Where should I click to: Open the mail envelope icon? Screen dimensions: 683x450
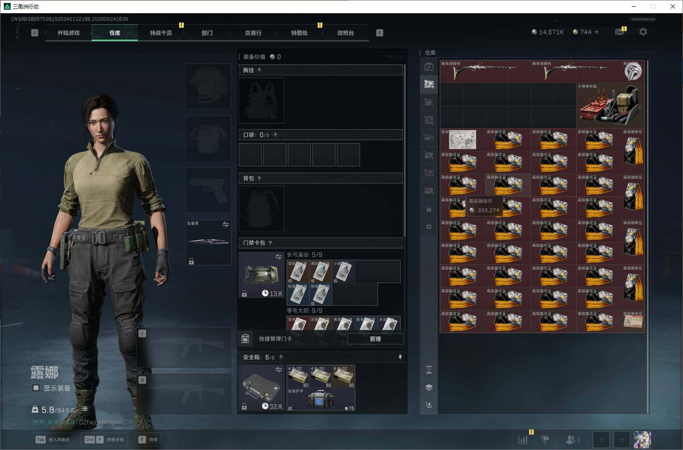[x=620, y=32]
